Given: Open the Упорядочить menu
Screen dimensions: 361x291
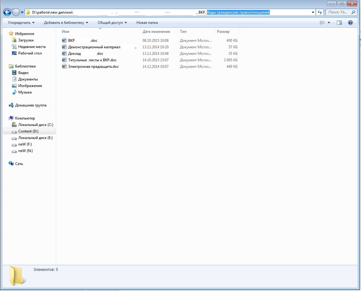Looking at the screenshot, I should (21, 23).
